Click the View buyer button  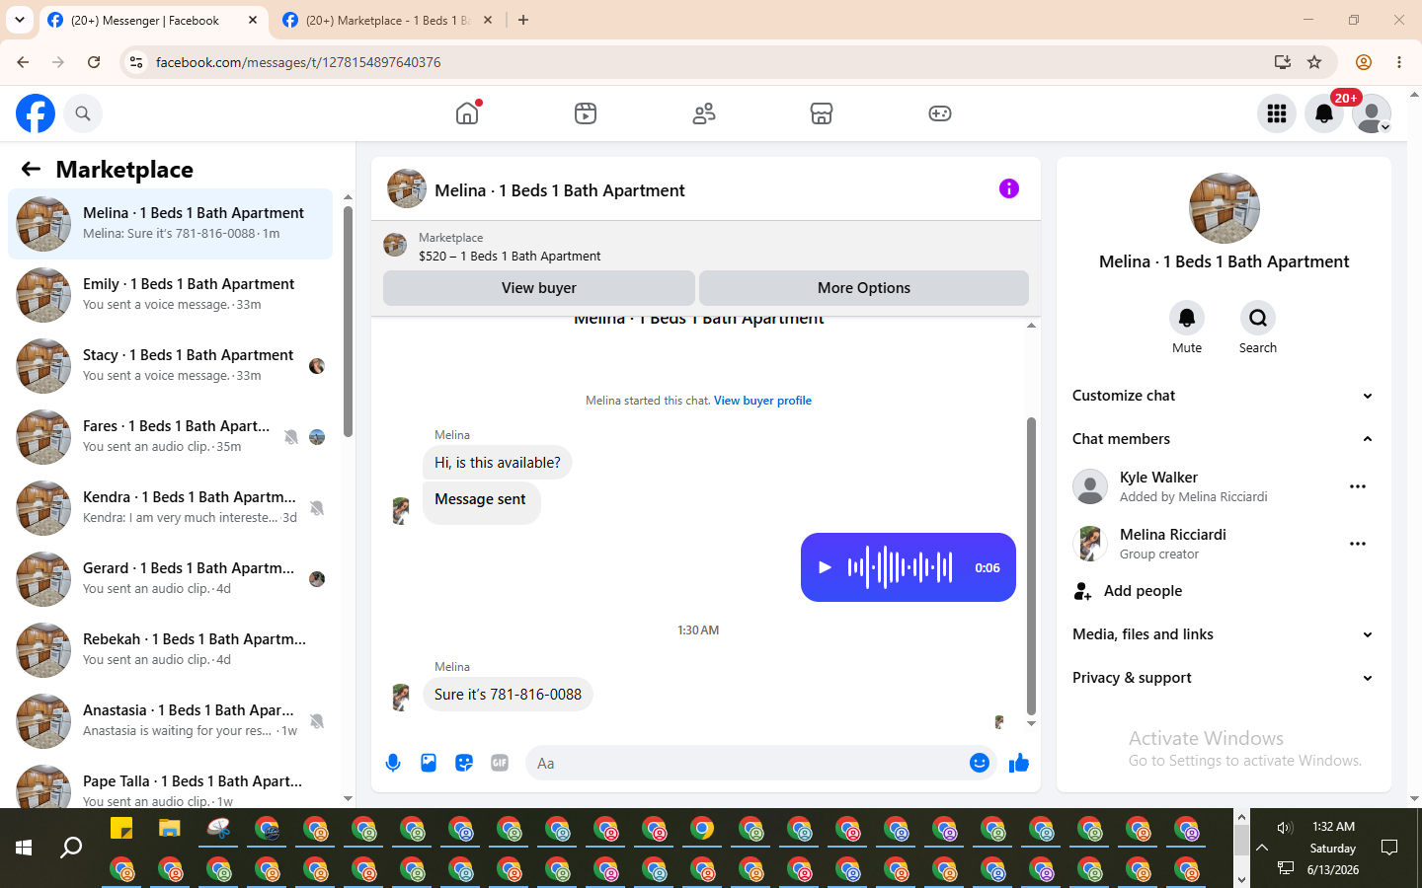pos(539,288)
